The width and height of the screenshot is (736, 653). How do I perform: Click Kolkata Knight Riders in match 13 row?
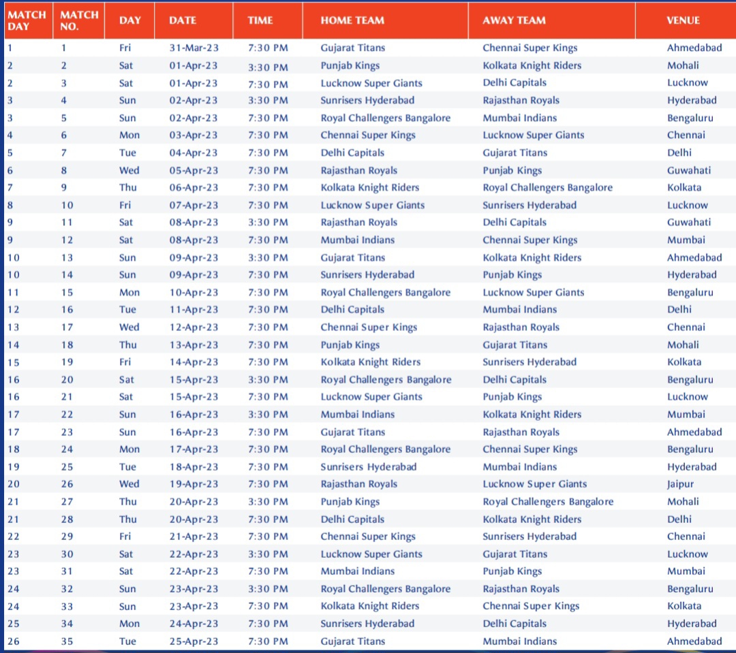(532, 257)
